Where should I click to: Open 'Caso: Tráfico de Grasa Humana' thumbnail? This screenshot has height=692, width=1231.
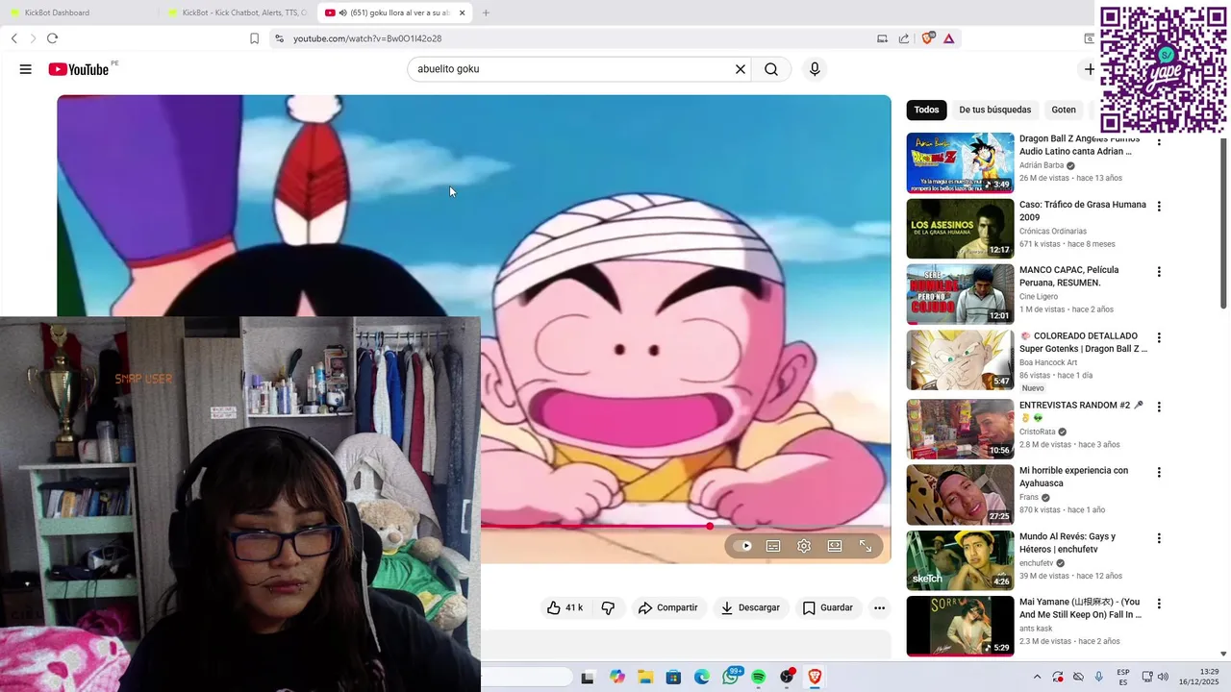point(960,229)
